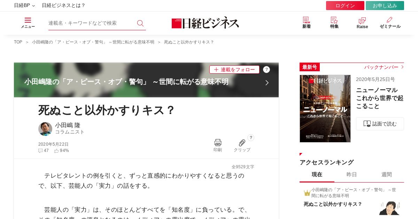Click the date 2020年5月22日

pos(54,144)
